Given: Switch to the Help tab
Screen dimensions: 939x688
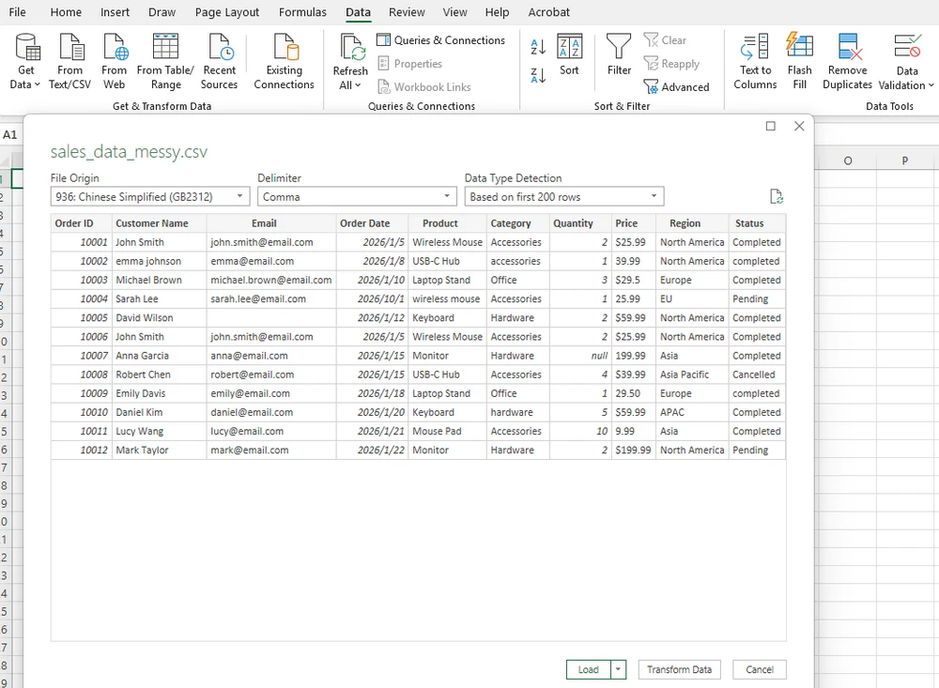Looking at the screenshot, I should 497,12.
